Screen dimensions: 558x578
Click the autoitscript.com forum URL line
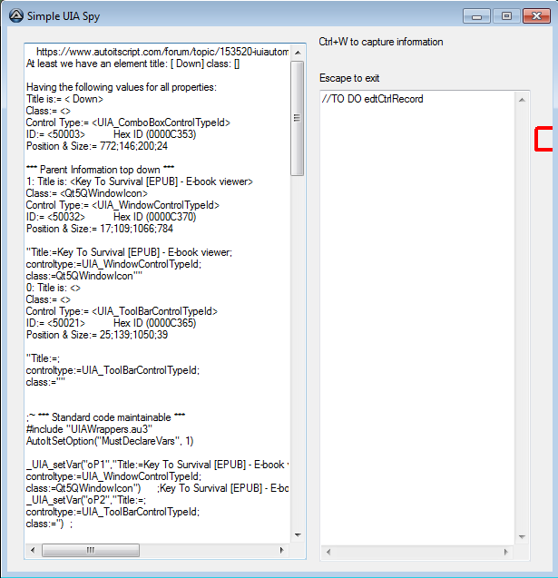click(162, 52)
